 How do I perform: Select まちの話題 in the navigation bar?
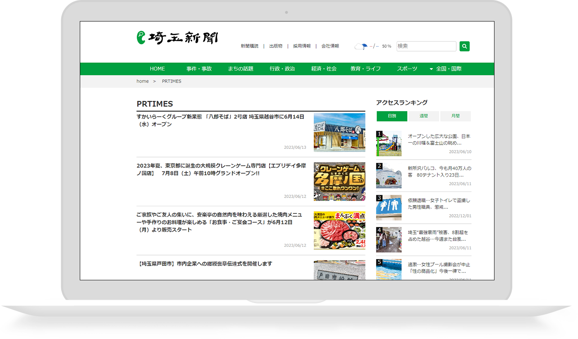241,69
